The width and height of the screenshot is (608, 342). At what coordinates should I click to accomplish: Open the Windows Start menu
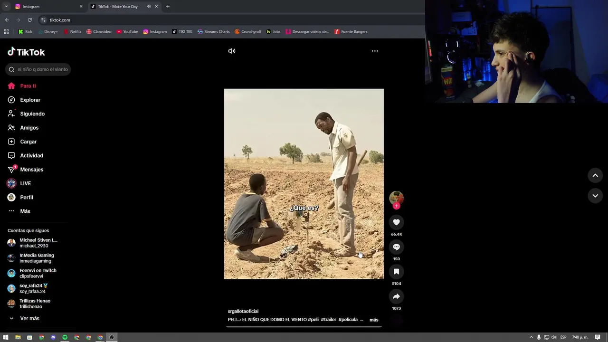[6, 337]
